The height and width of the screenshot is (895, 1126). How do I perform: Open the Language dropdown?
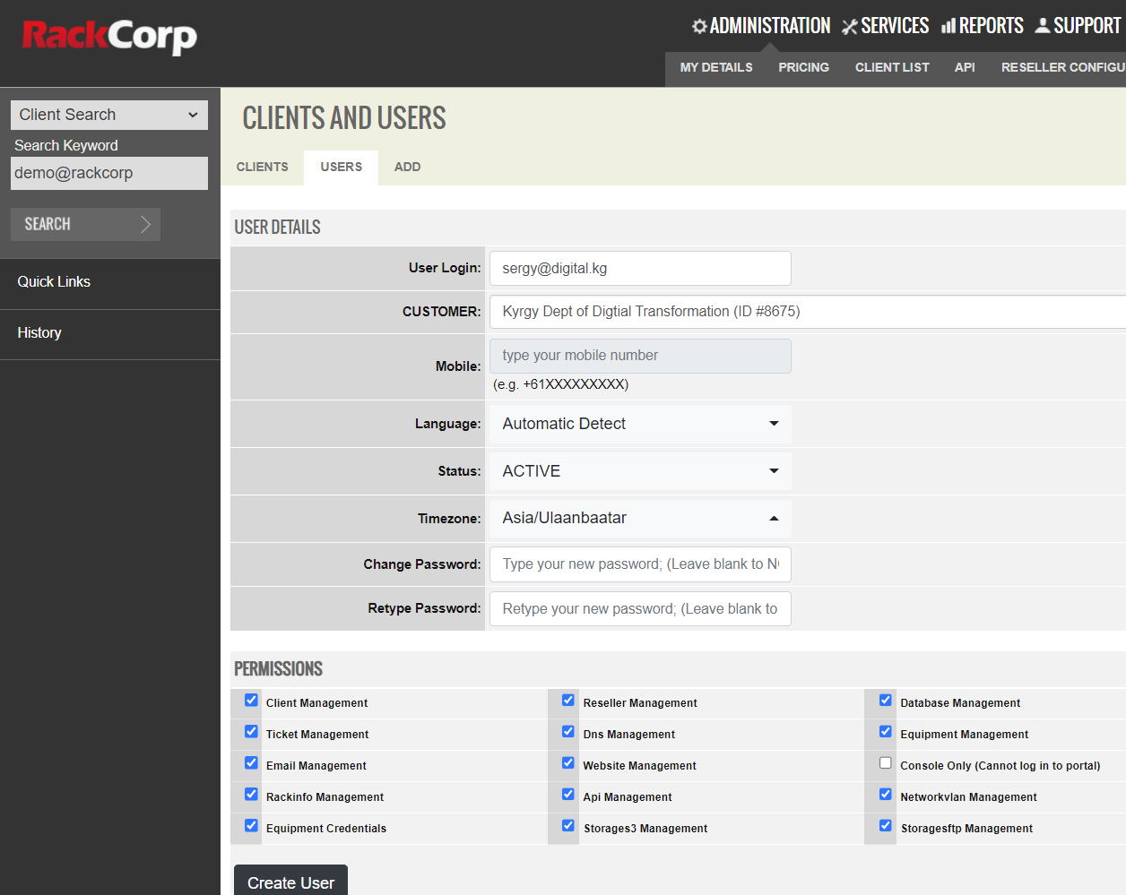point(640,424)
